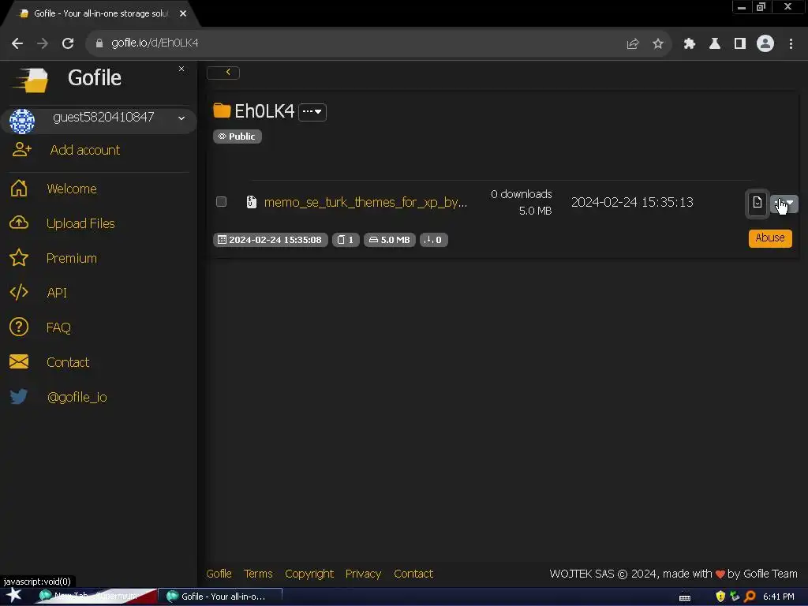
Task: Open the API page
Action: click(x=57, y=293)
